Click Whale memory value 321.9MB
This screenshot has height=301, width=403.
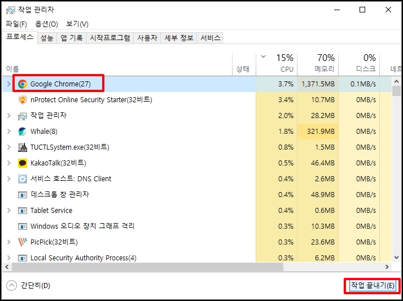pos(321,132)
